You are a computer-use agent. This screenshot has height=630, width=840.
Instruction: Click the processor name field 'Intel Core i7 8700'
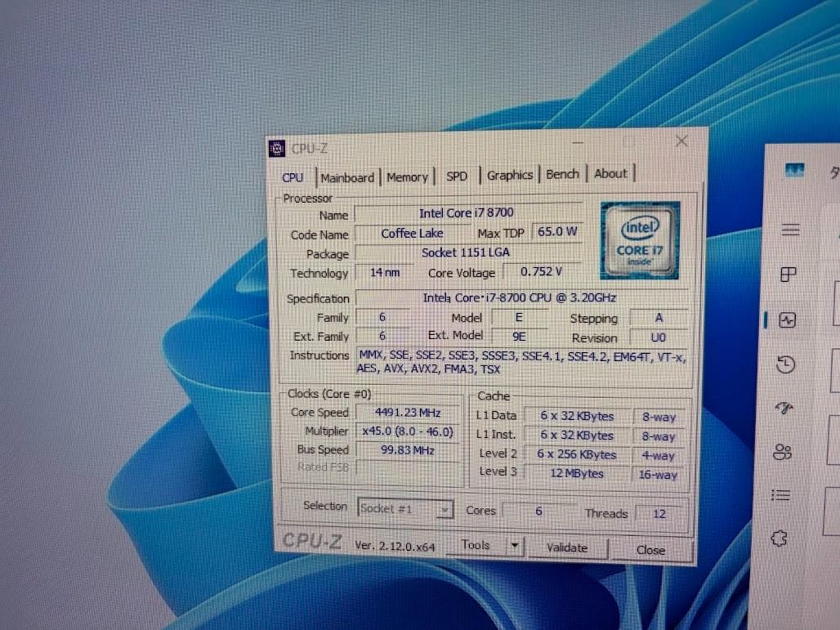(x=467, y=212)
